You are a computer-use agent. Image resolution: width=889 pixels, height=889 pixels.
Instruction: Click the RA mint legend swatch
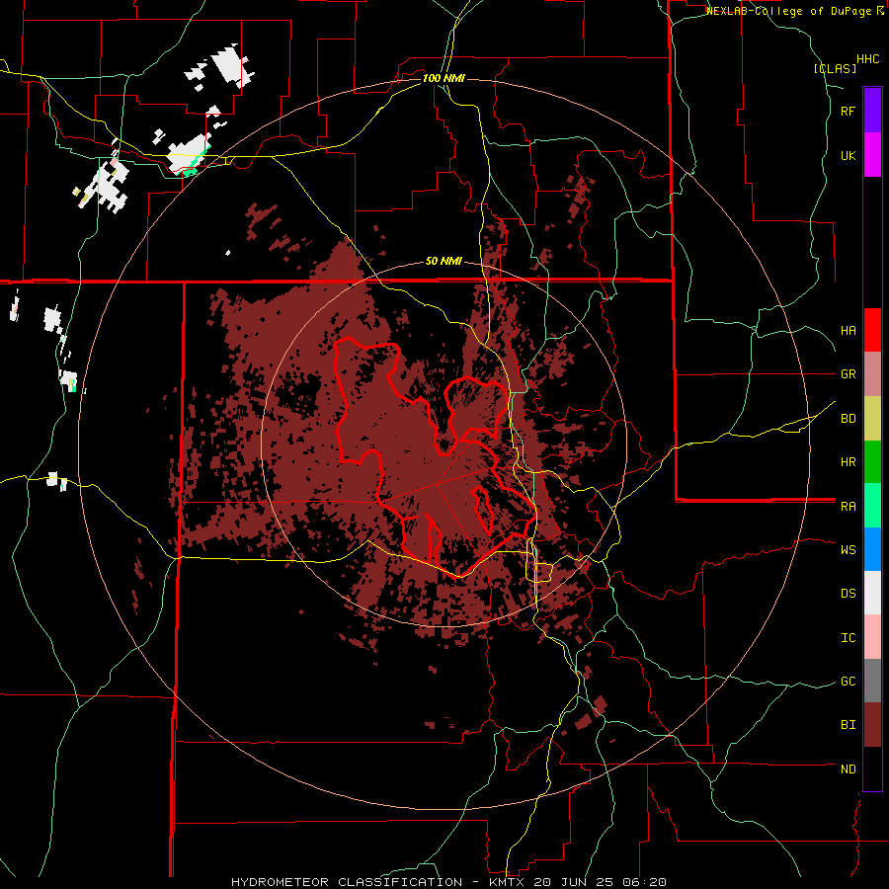point(872,506)
